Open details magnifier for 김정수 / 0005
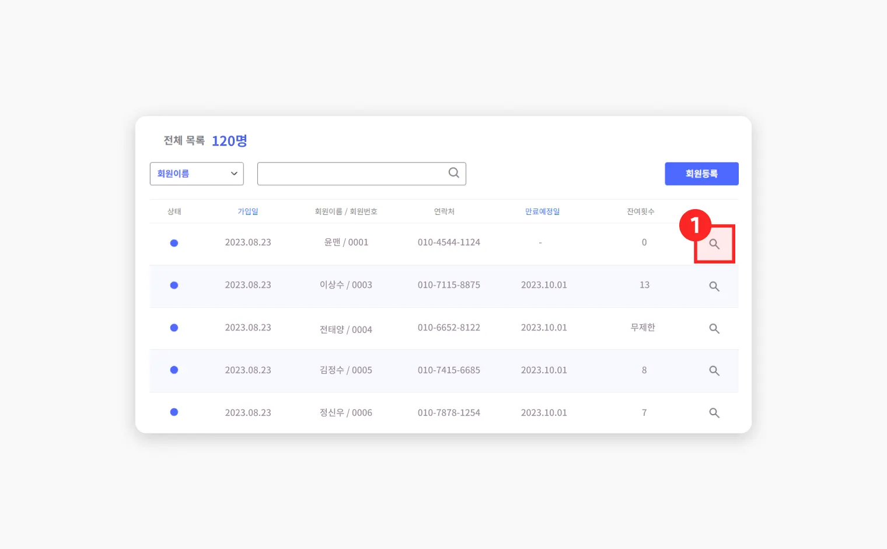This screenshot has width=887, height=549. coord(714,371)
